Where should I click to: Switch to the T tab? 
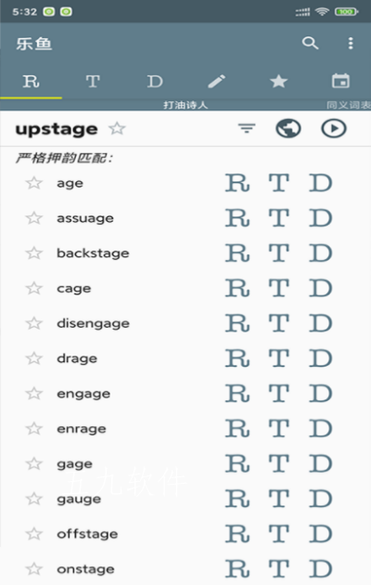[93, 82]
